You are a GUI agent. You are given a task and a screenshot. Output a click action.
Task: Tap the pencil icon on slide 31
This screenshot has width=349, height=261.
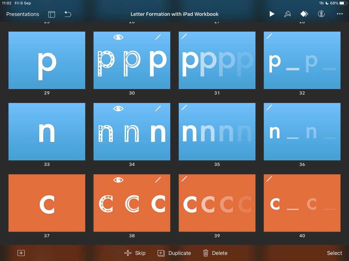[x=184, y=36]
